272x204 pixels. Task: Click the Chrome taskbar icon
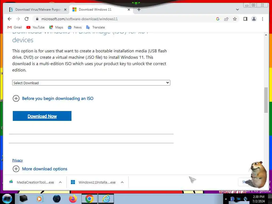90,199
